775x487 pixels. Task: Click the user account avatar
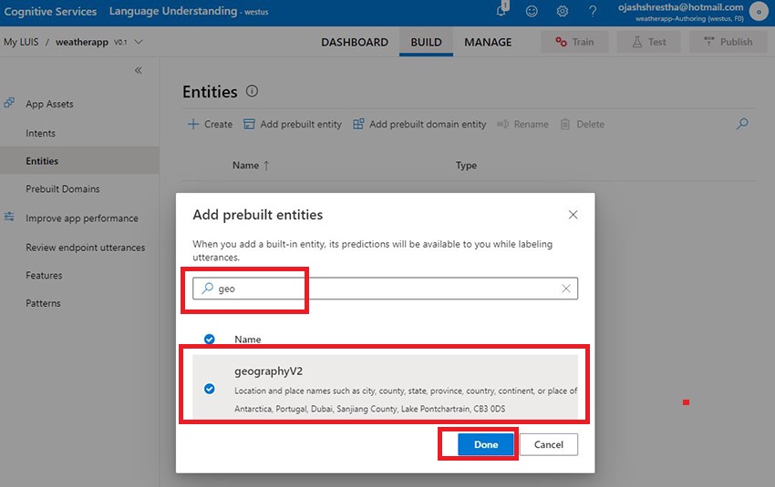[x=758, y=12]
